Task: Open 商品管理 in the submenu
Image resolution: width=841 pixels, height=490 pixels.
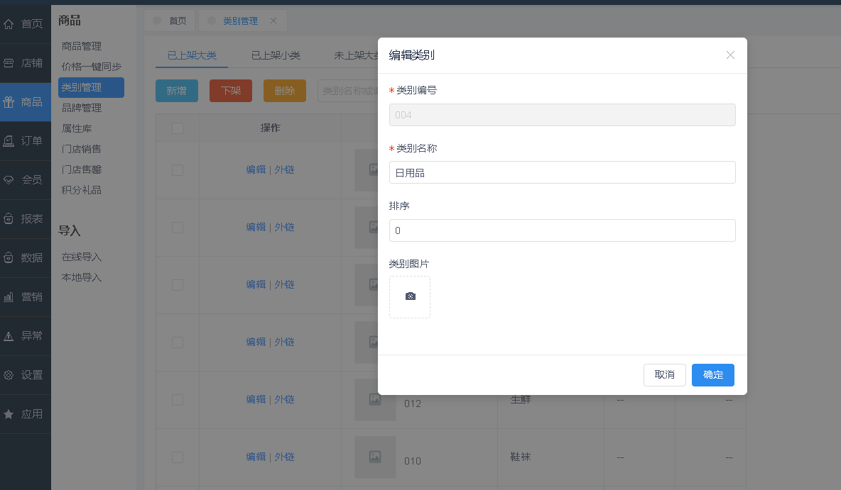Action: click(82, 46)
